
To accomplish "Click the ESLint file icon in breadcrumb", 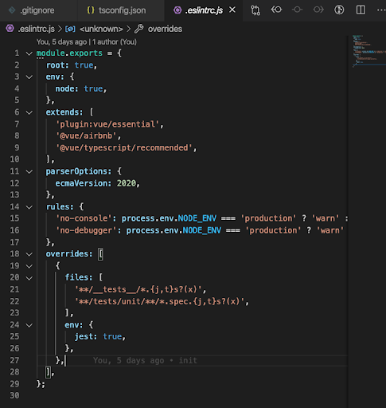I will pos(10,29).
